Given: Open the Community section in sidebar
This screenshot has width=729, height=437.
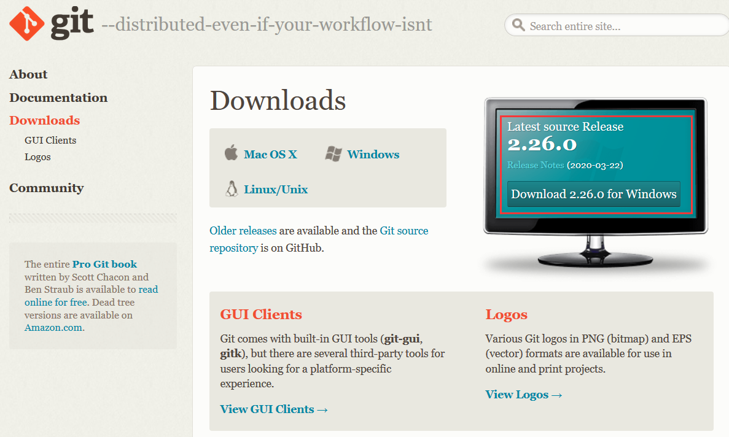Looking at the screenshot, I should pos(47,188).
